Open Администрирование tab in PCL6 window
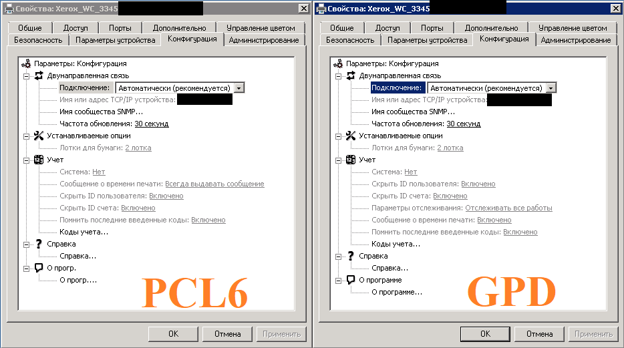 (x=264, y=40)
